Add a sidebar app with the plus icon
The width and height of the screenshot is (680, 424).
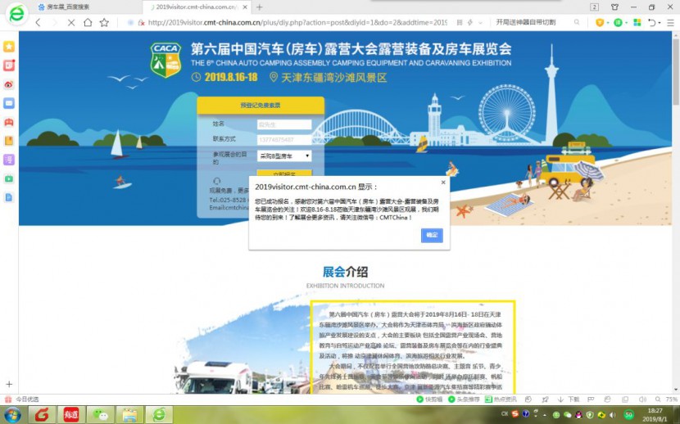(x=9, y=384)
